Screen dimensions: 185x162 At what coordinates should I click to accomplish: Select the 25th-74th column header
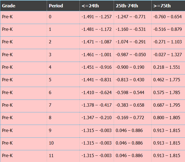tap(127, 6)
